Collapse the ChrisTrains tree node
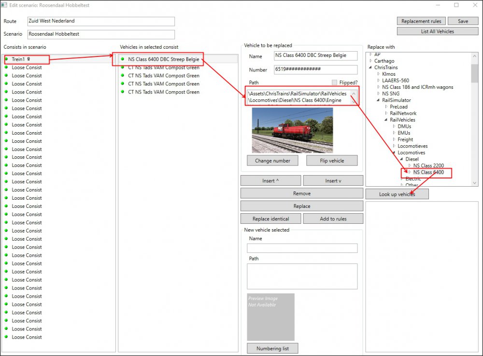 (370, 68)
